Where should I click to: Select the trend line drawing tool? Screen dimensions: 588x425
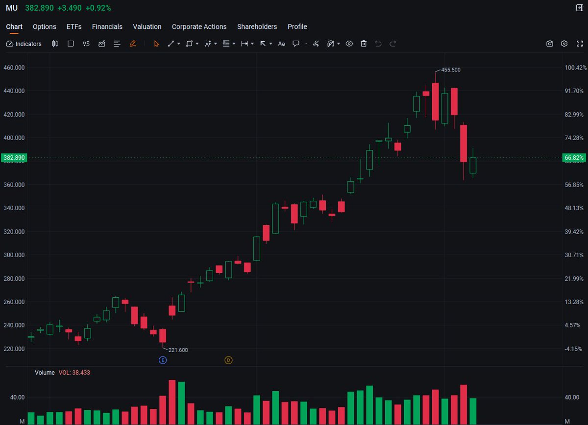tap(171, 44)
